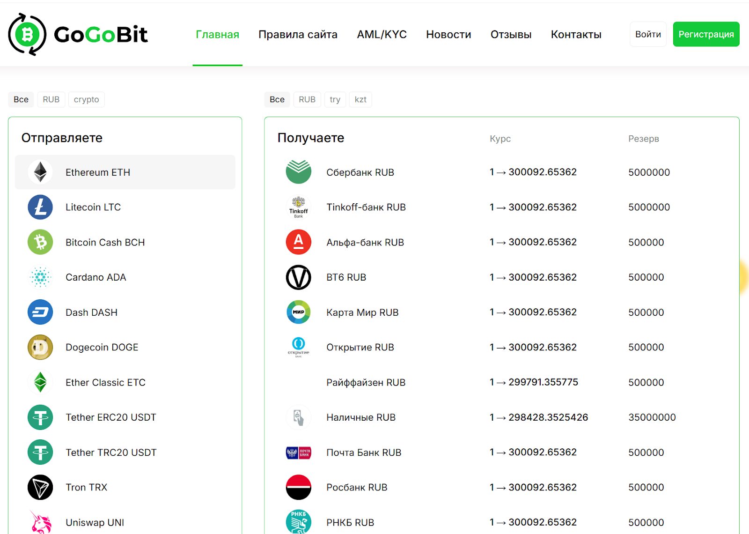Click the Войти login button
Viewport: 749px width, 534px height.
[648, 34]
